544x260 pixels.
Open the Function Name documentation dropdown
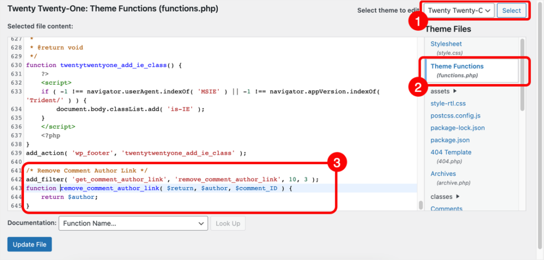pos(133,223)
